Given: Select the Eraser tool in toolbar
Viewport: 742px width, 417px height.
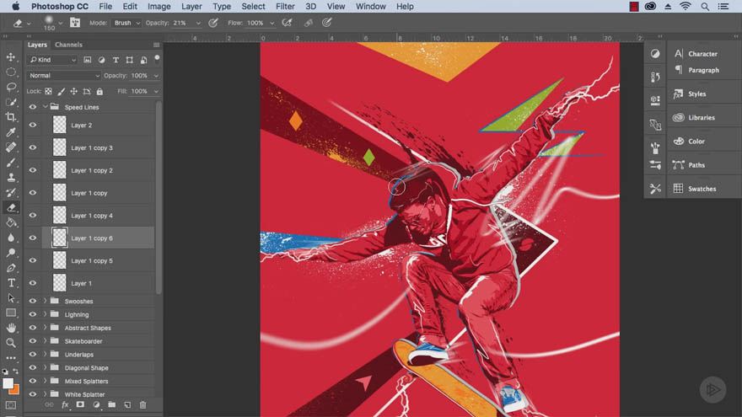Looking at the screenshot, I should click(x=11, y=207).
